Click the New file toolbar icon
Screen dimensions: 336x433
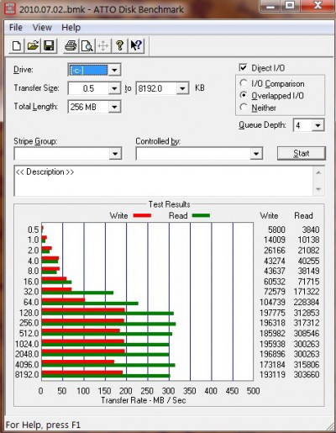pos(17,45)
